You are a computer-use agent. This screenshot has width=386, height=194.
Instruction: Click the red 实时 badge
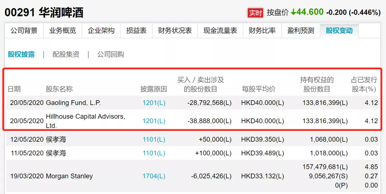(x=255, y=13)
